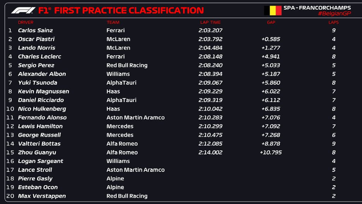
Task: Select Oscar Piastri's lap time 2:03.792
Action: (x=210, y=39)
